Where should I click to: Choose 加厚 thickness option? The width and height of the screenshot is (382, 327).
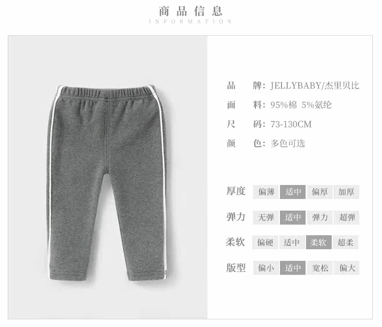tap(346, 192)
